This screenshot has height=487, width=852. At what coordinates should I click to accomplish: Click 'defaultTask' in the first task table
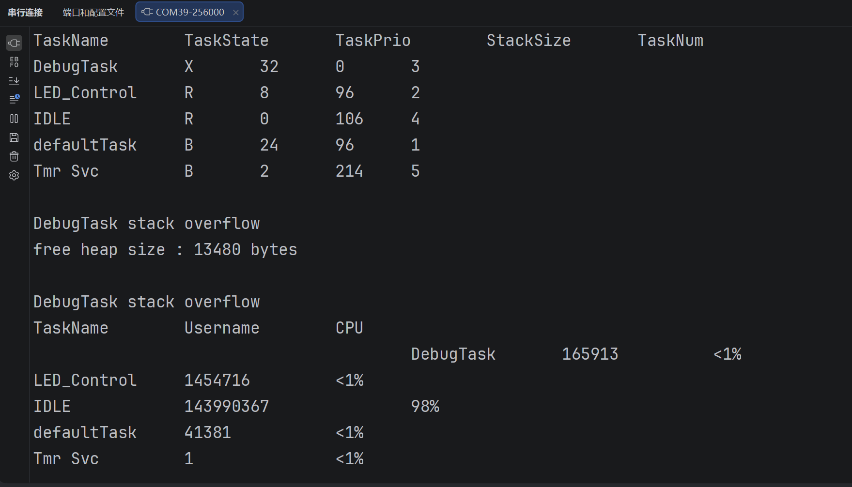tap(85, 145)
